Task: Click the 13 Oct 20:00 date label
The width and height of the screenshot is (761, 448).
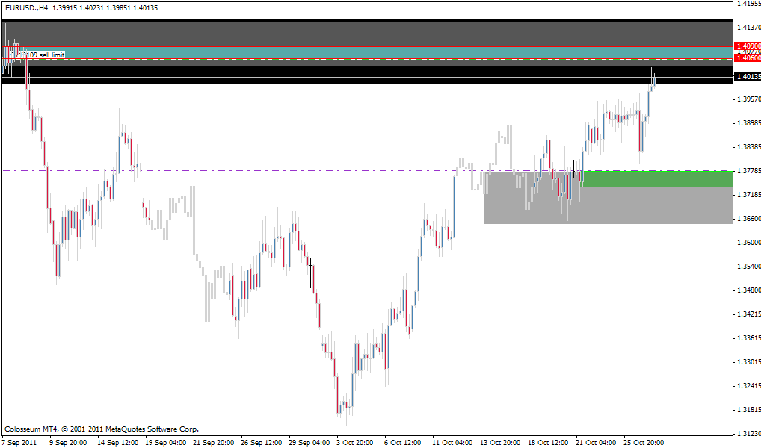Action: click(500, 442)
